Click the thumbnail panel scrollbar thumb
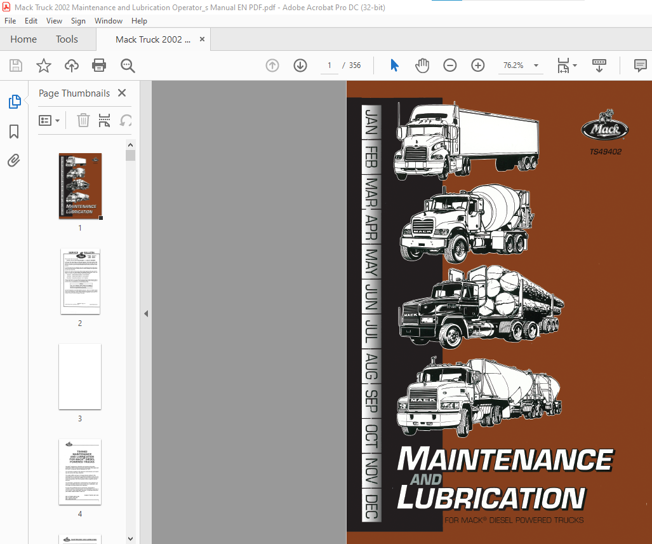The height and width of the screenshot is (544, 652). click(x=131, y=155)
